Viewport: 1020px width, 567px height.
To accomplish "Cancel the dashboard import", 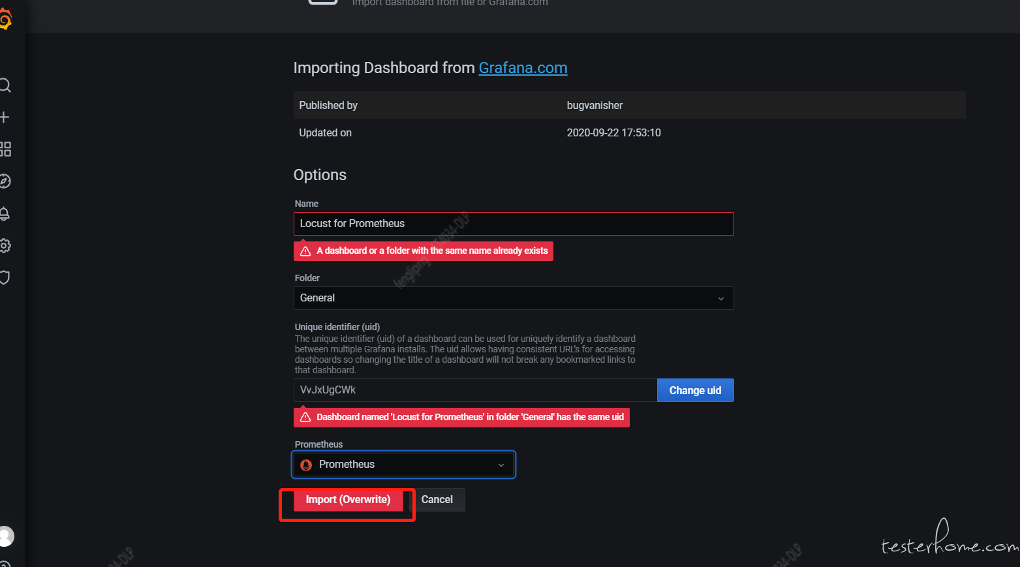I will pyautogui.click(x=437, y=500).
